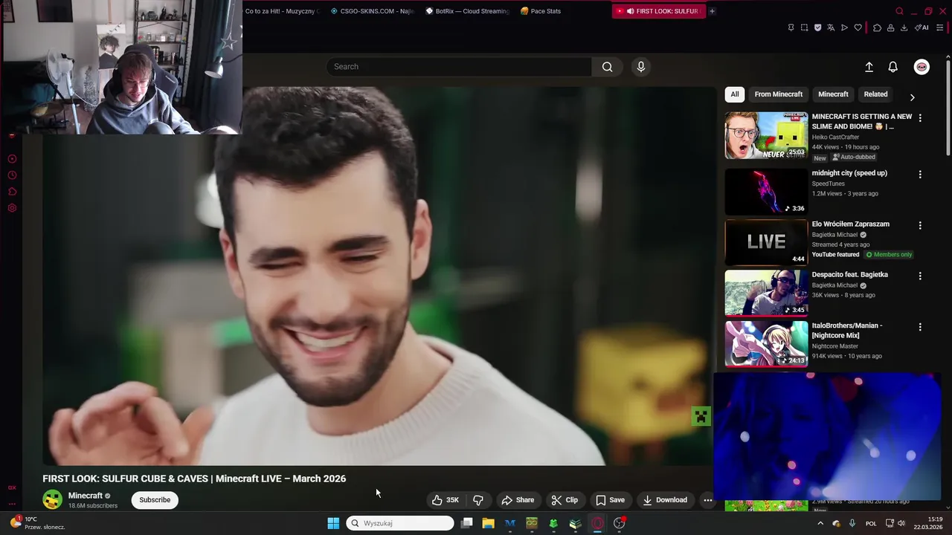The width and height of the screenshot is (952, 535).
Task: Open options for the Heiko CastCrafter video
Action: coord(920,117)
